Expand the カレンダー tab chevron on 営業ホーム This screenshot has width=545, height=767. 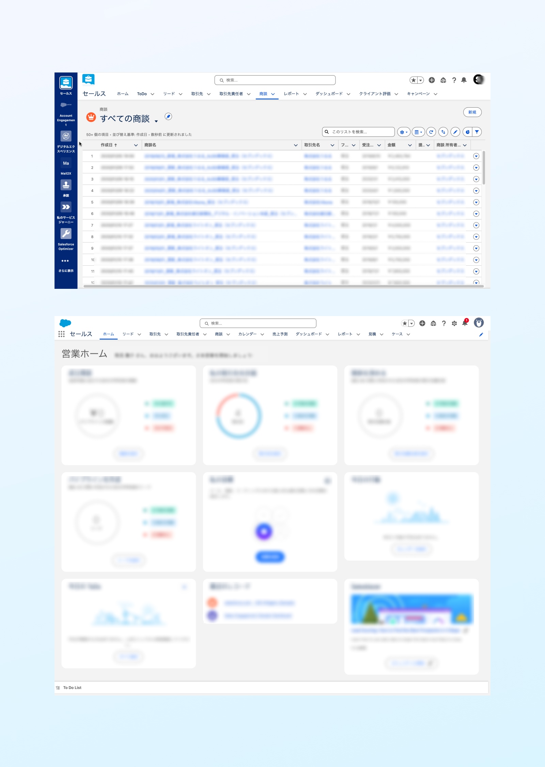(x=262, y=334)
